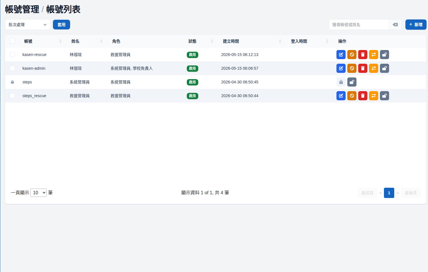Click the 角色 column header
The width and height of the screenshot is (428, 272).
point(116,41)
